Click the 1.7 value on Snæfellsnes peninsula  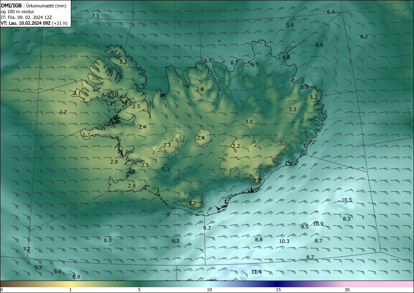click(x=87, y=135)
